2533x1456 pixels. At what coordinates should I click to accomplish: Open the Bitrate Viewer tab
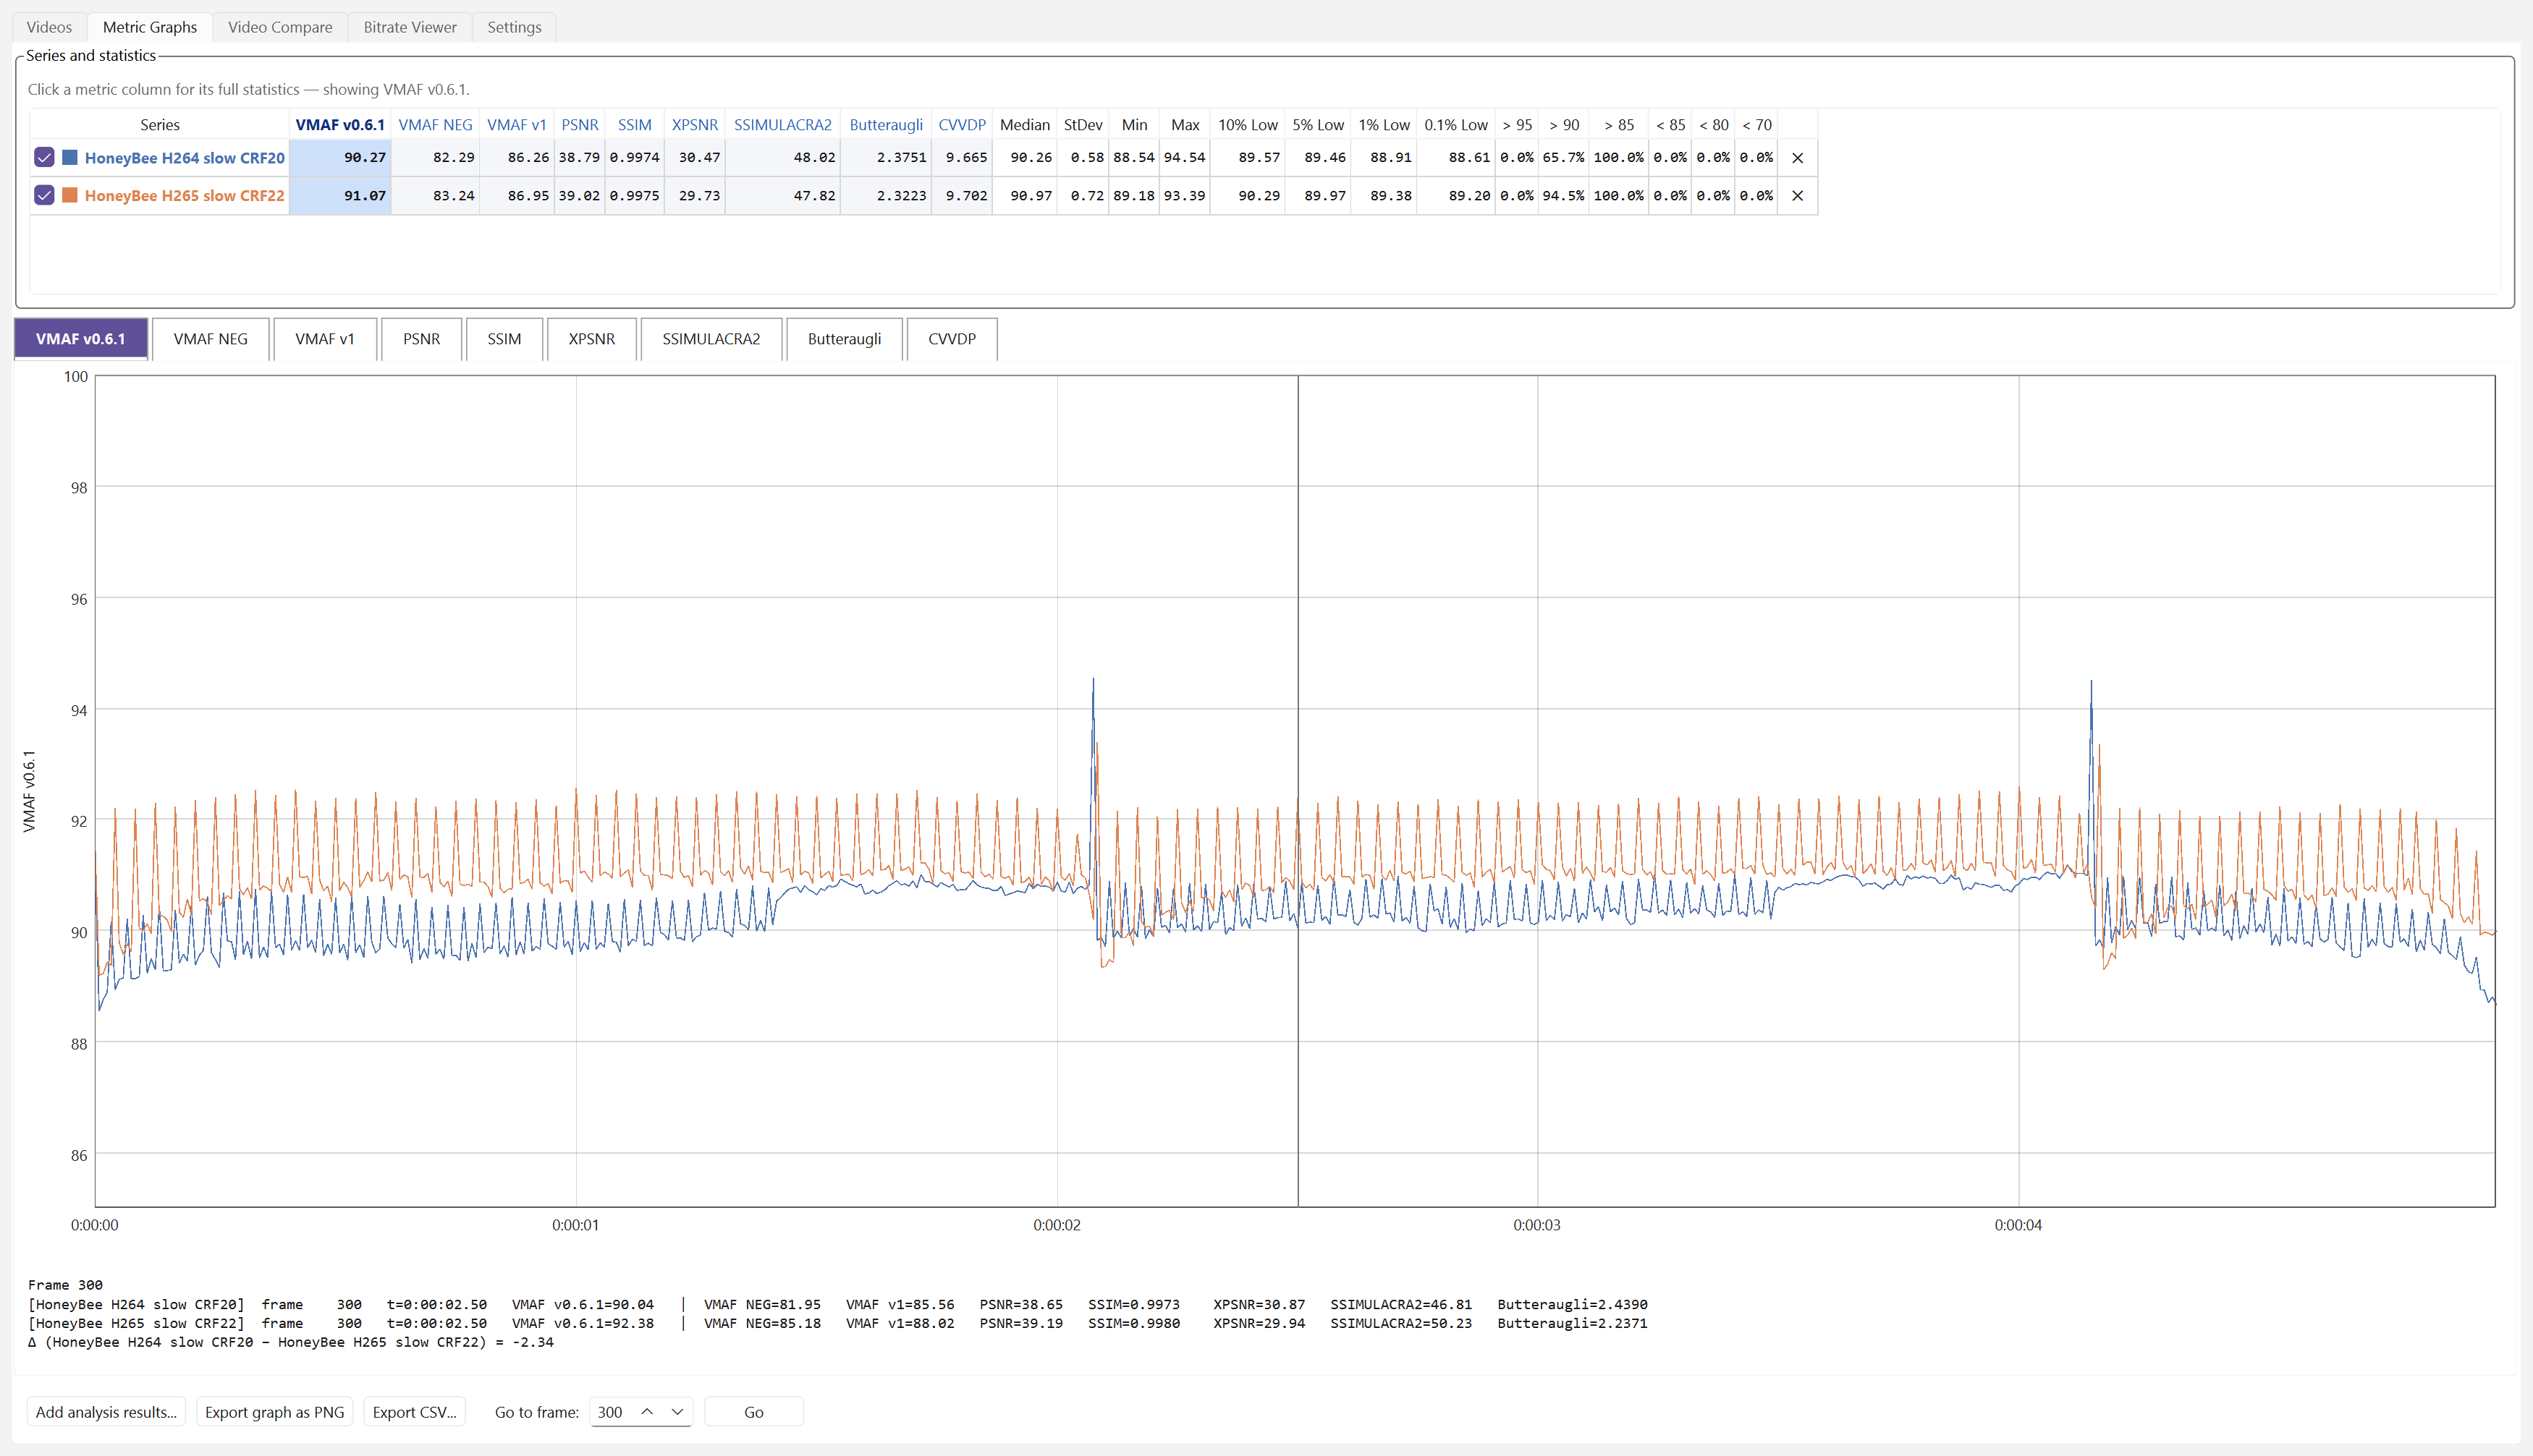pos(410,27)
